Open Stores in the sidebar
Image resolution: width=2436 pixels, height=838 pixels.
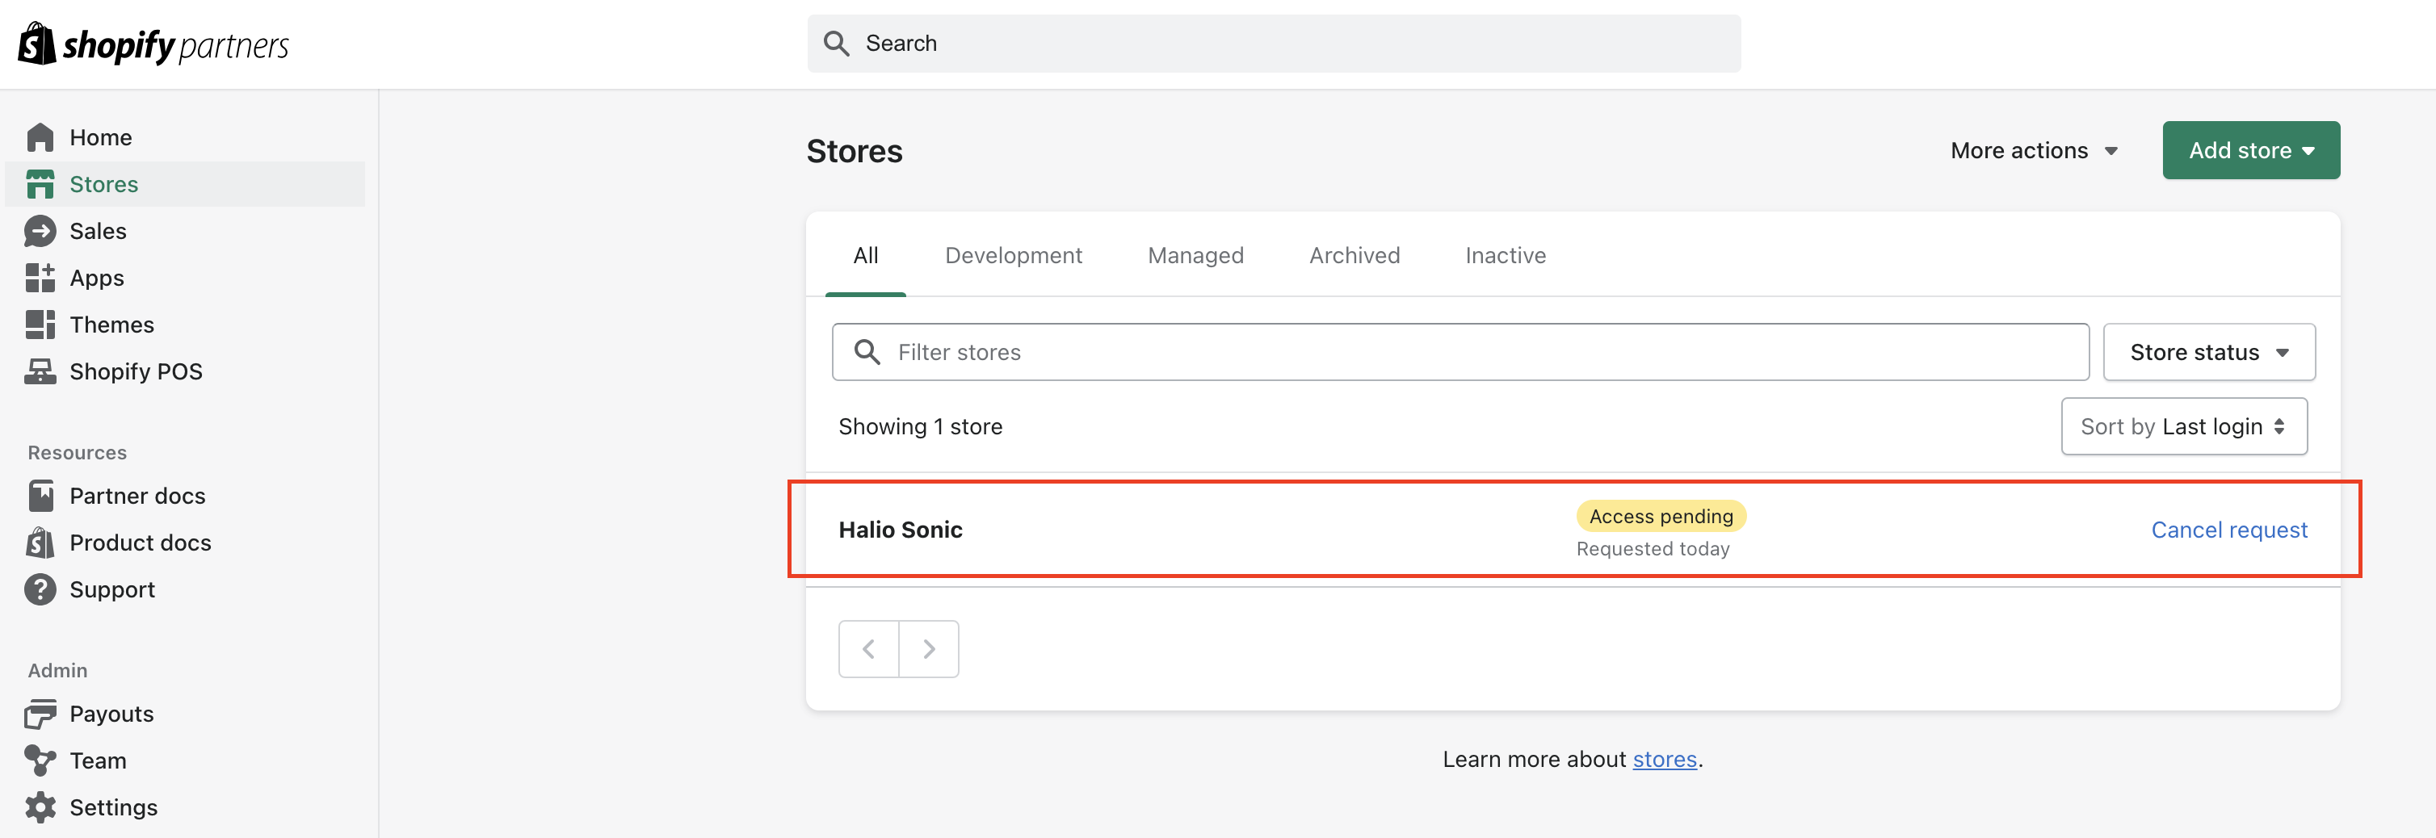(x=184, y=184)
